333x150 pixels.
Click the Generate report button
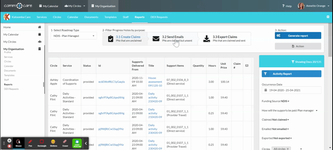(x=298, y=36)
